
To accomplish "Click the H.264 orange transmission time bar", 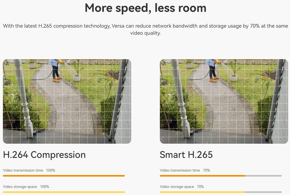I will click(x=64, y=176).
